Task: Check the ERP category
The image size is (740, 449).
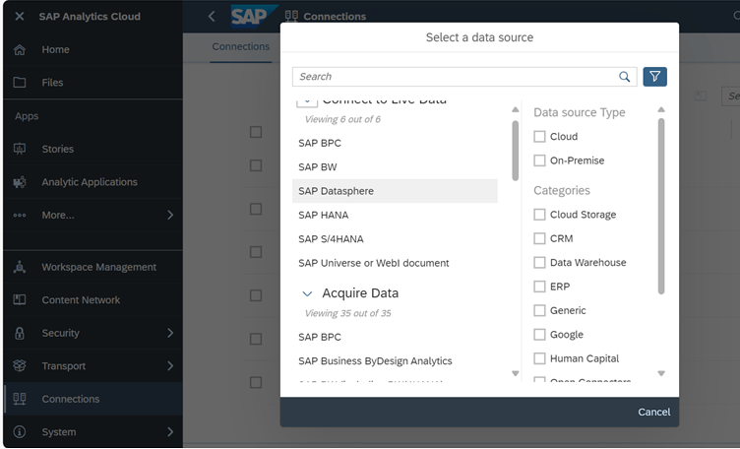Action: pos(539,287)
